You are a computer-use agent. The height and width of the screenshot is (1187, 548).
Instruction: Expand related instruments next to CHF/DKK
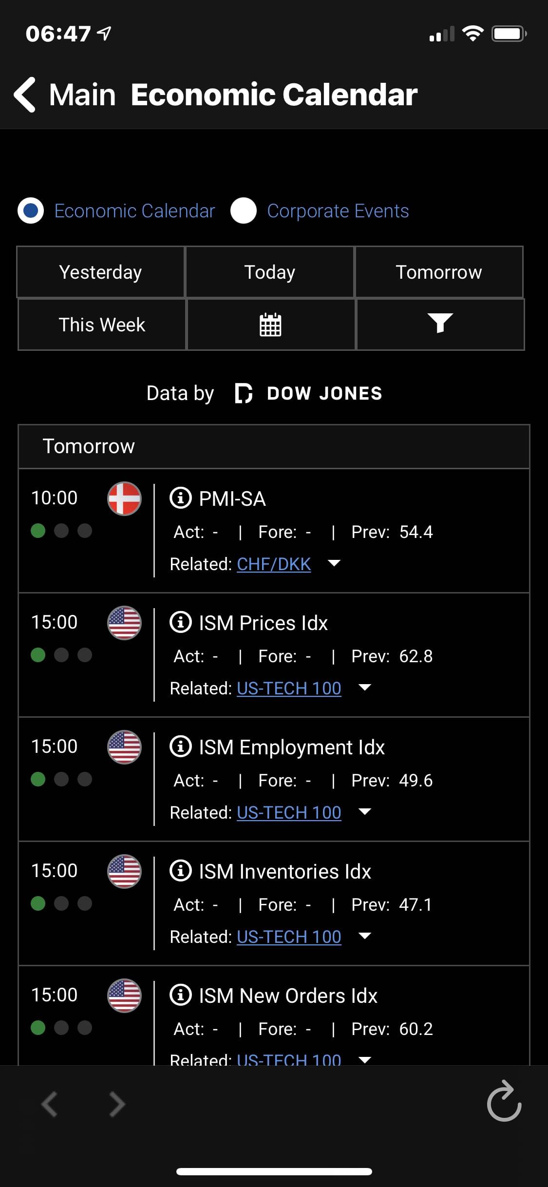click(x=334, y=563)
